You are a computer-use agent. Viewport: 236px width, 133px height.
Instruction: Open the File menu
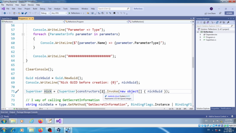[x=8, y=9]
